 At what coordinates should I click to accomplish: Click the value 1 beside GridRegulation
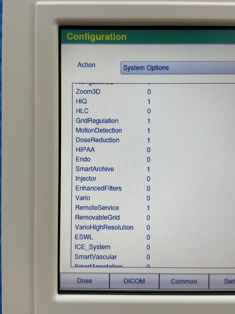pos(149,121)
